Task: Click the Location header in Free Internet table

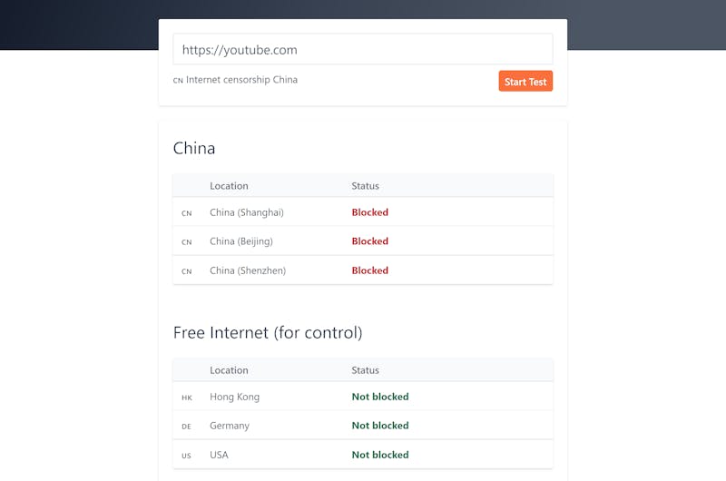Action: pos(229,370)
